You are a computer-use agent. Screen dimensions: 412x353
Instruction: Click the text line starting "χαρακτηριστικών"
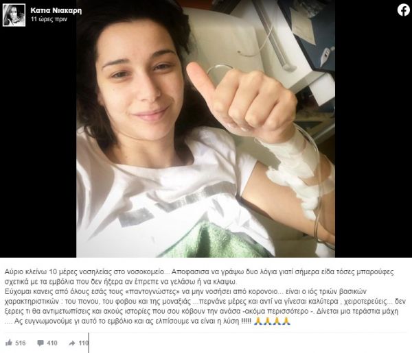tap(205, 302)
